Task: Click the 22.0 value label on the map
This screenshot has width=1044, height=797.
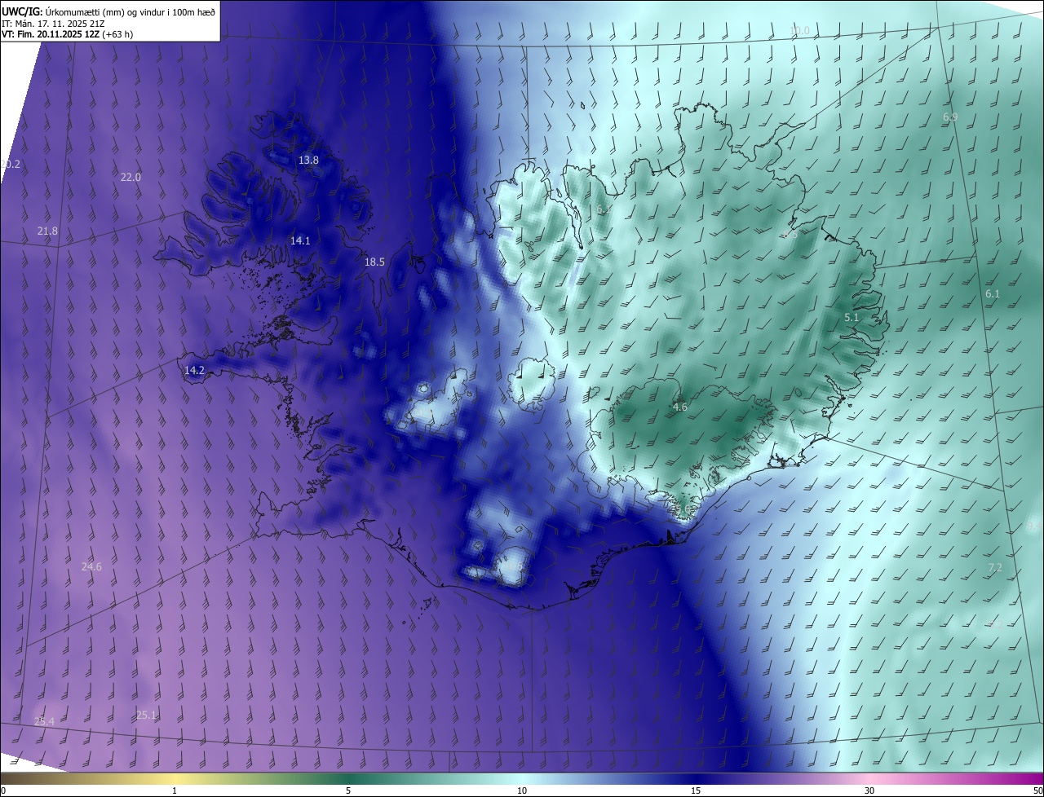Action: tap(130, 177)
